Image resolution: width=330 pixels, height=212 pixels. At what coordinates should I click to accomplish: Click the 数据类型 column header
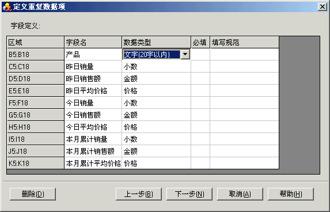(x=157, y=42)
